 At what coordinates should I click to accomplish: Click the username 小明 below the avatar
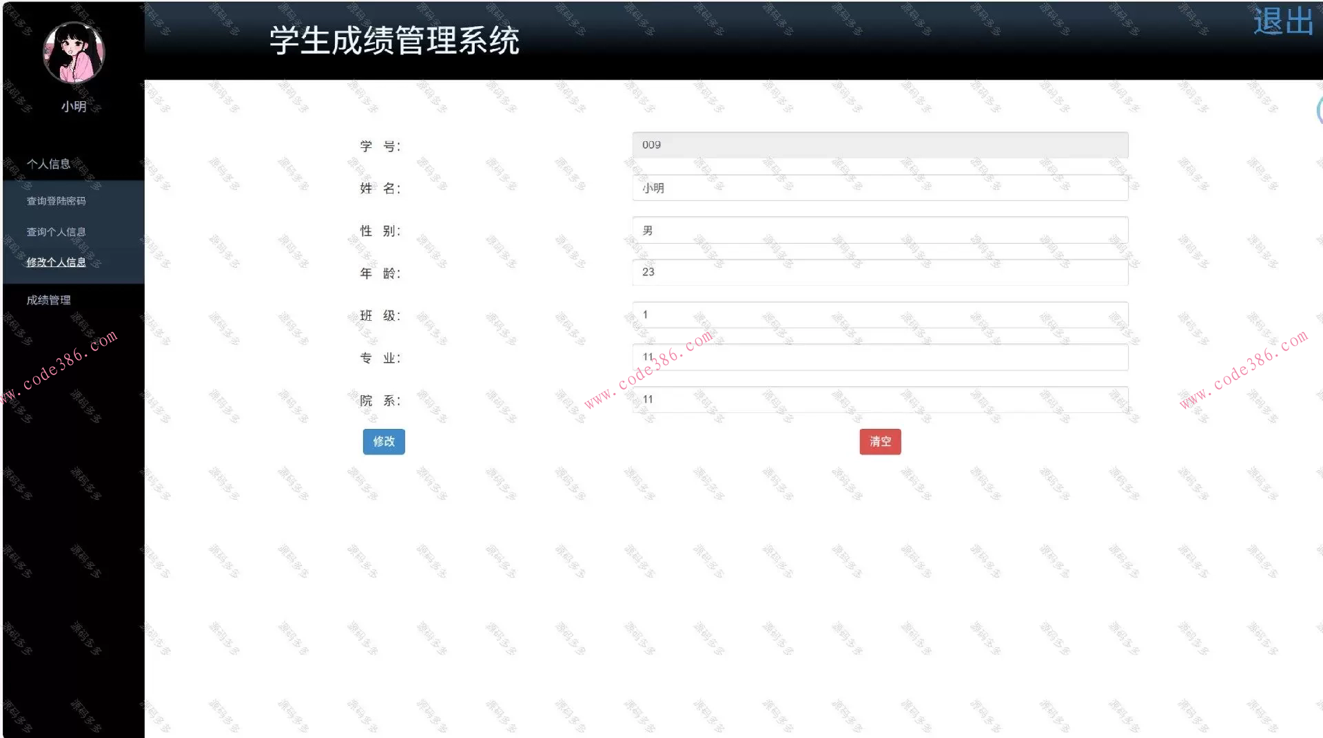point(73,105)
